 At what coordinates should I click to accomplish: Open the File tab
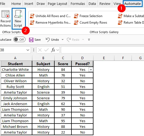[x=2, y=4]
